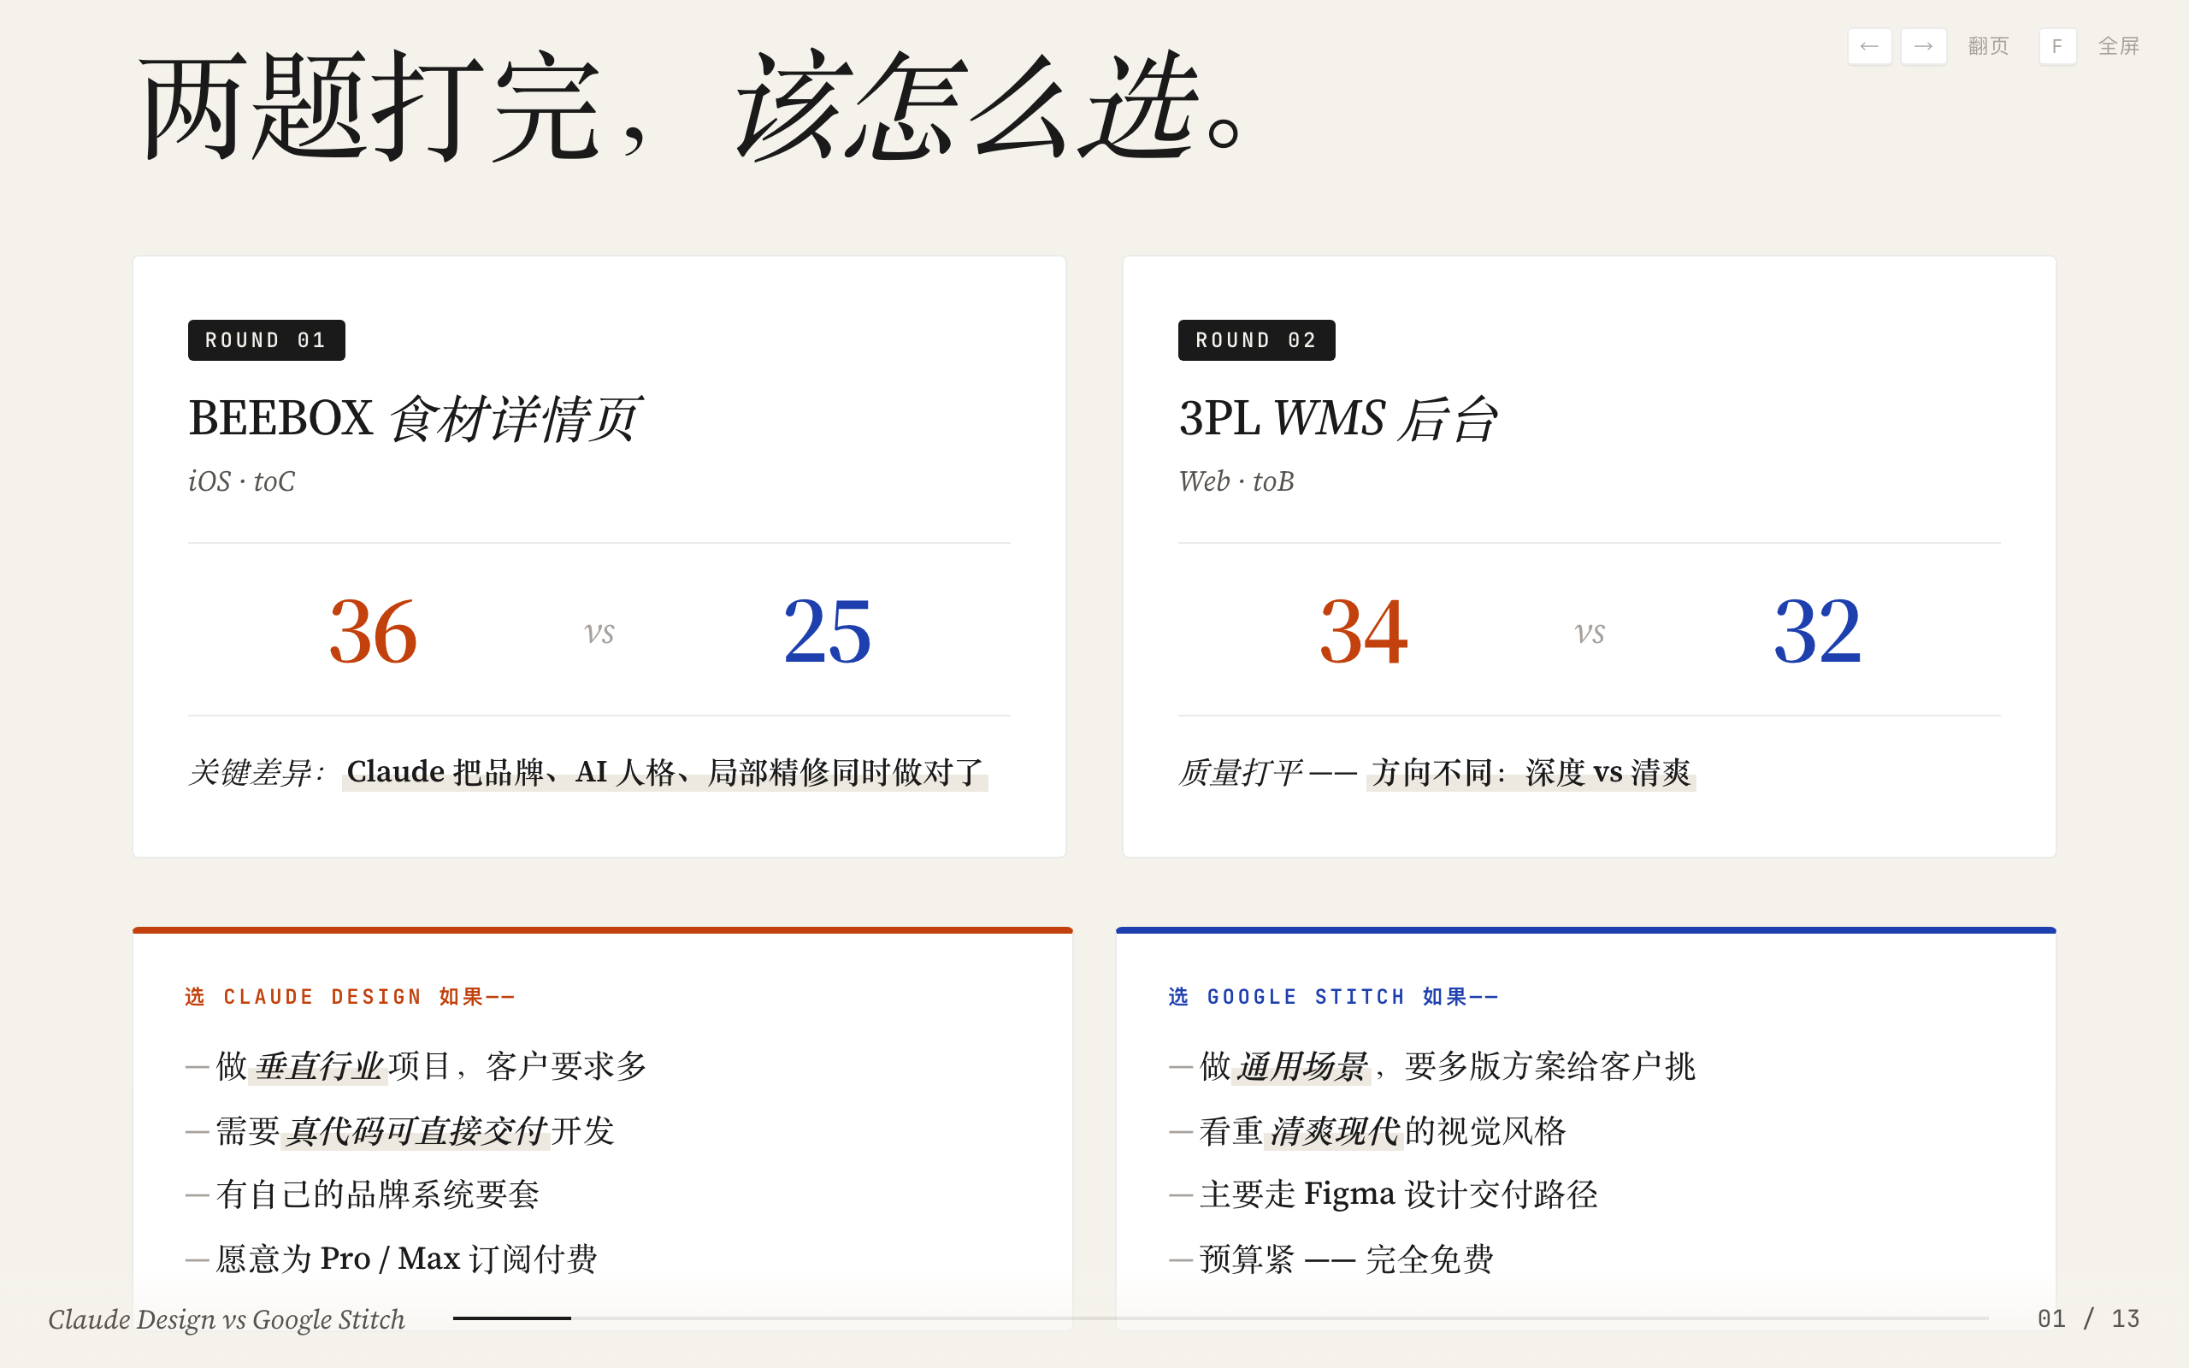The height and width of the screenshot is (1368, 2189).
Task: Click the 做垂直行业项目 bullet
Action: pyautogui.click(x=417, y=1066)
